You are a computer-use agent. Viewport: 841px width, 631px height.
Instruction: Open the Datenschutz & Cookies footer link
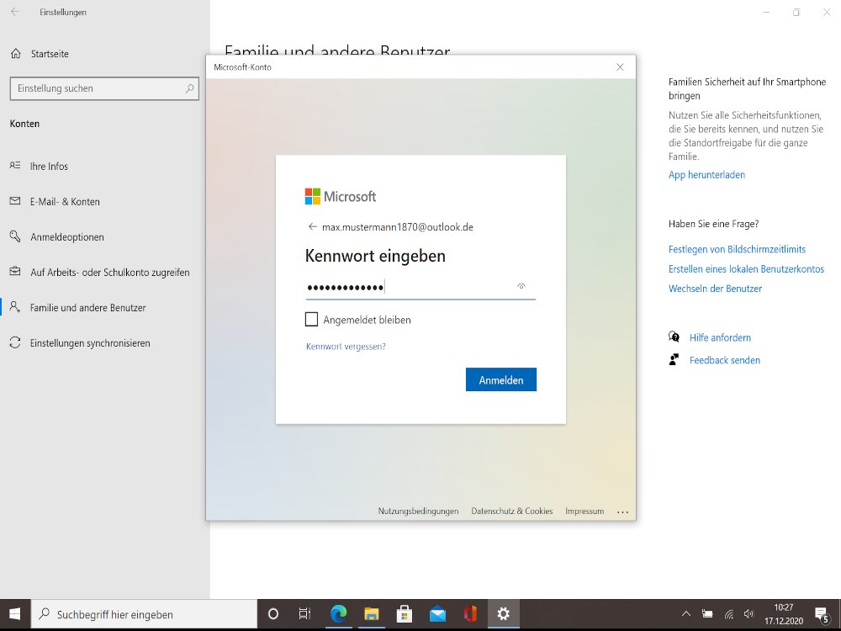point(511,512)
